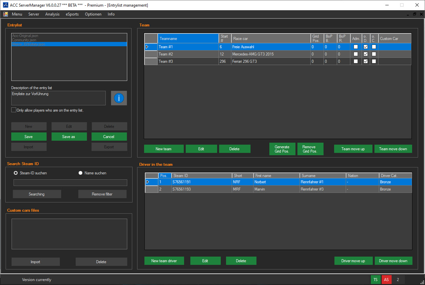Click row arrow marker for Team #1
425x285 pixels.
[x=147, y=47]
